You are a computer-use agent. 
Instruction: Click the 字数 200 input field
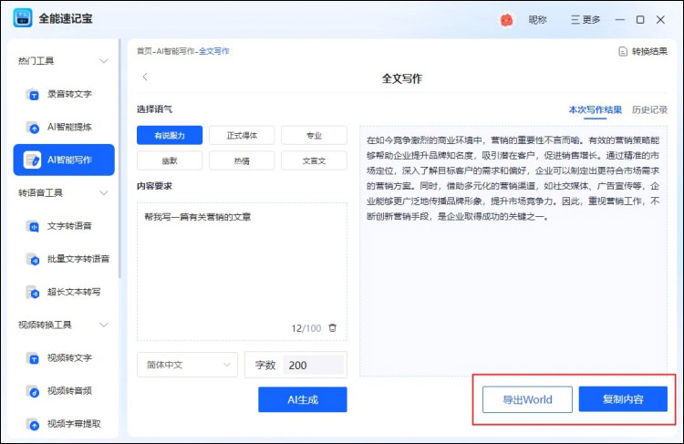pos(313,365)
